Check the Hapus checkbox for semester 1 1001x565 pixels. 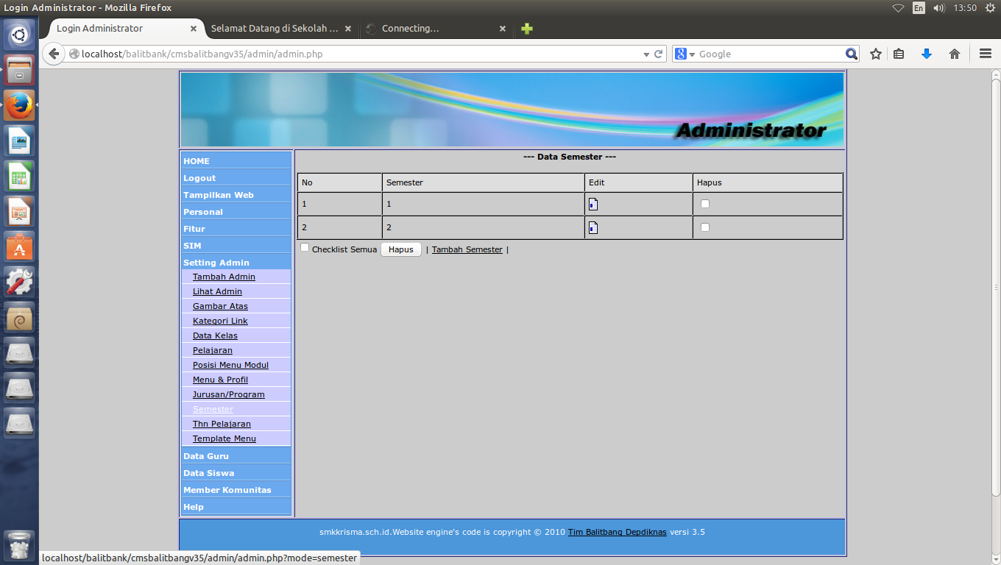(704, 204)
